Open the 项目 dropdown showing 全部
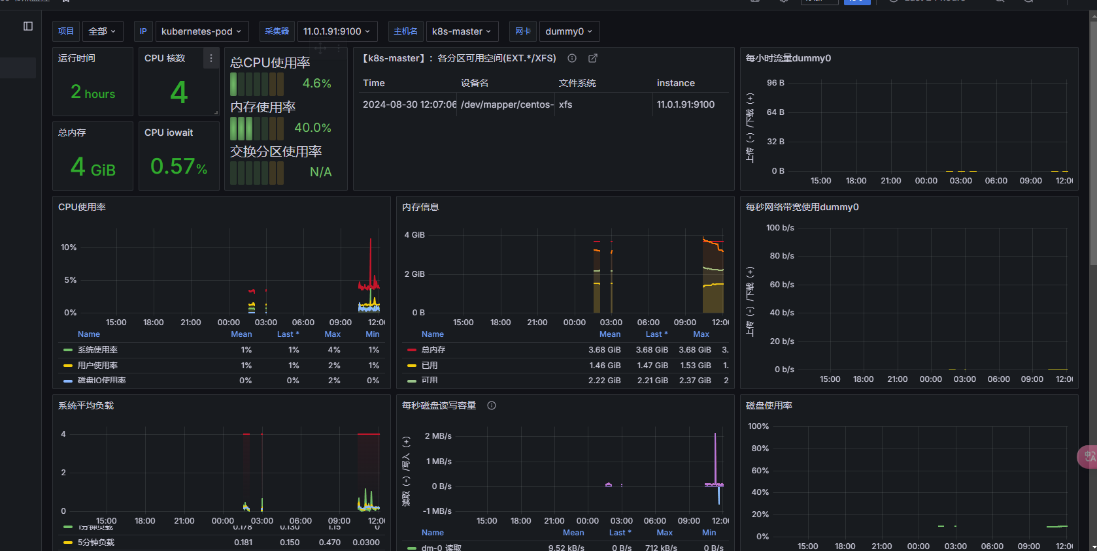The image size is (1097, 551). [102, 31]
